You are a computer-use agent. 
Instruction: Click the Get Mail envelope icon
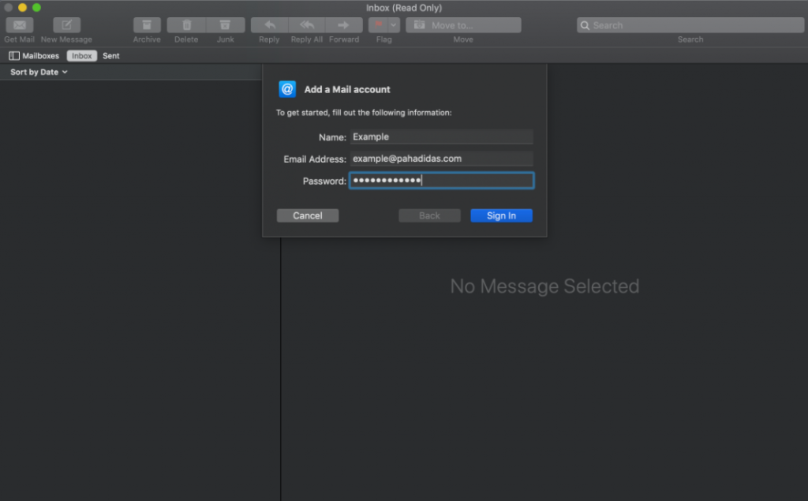(x=19, y=25)
